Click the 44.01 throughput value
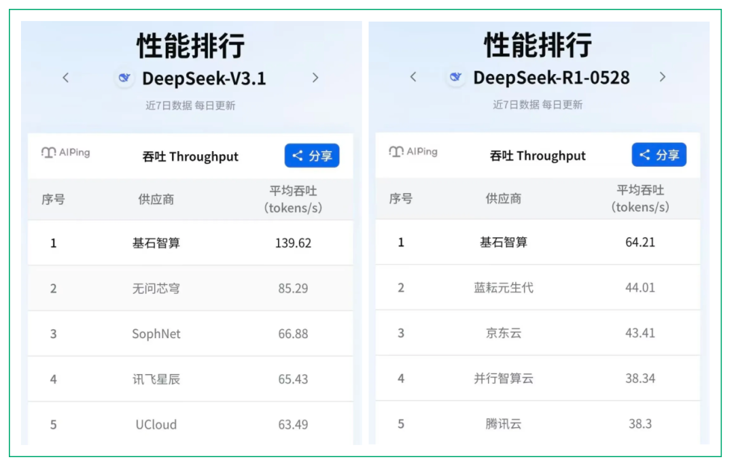Screen dimensions: 734x466 (x=640, y=288)
